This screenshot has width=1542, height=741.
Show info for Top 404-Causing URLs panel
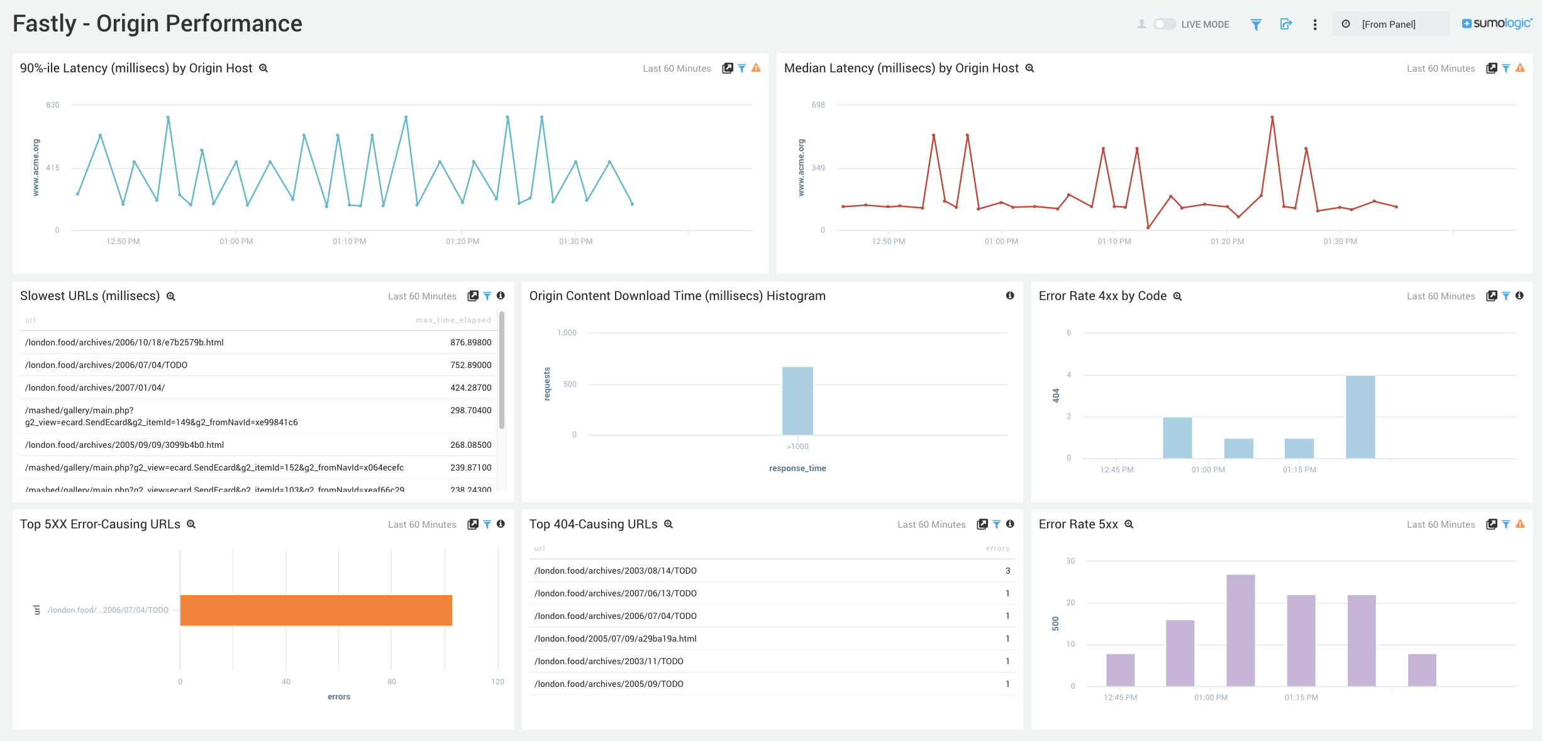tap(1010, 524)
